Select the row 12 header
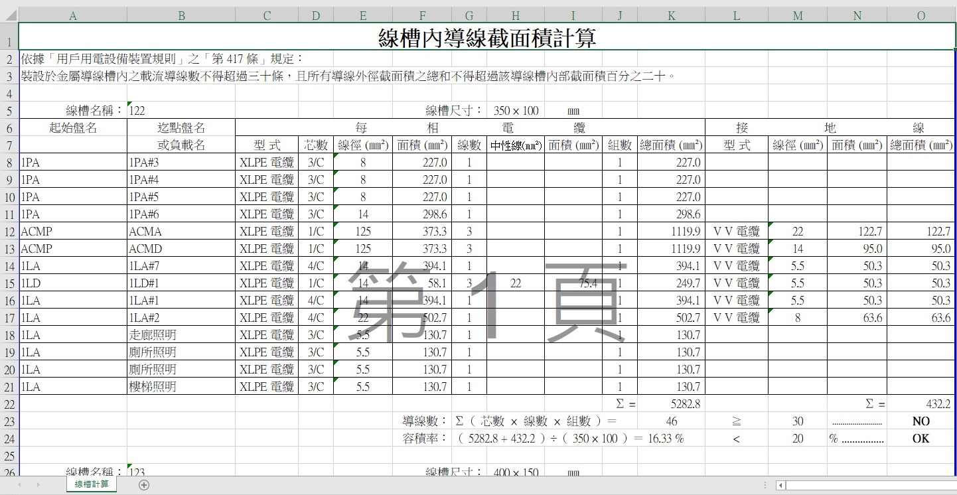957x495 pixels. 9,232
